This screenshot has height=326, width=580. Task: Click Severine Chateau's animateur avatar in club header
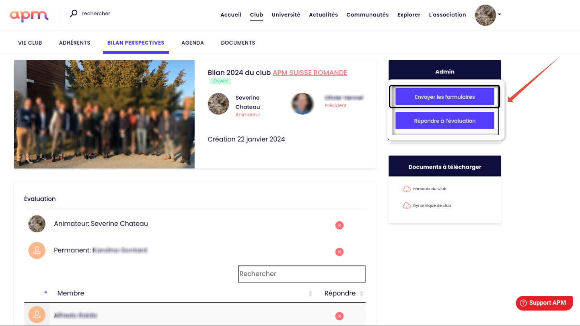[218, 104]
